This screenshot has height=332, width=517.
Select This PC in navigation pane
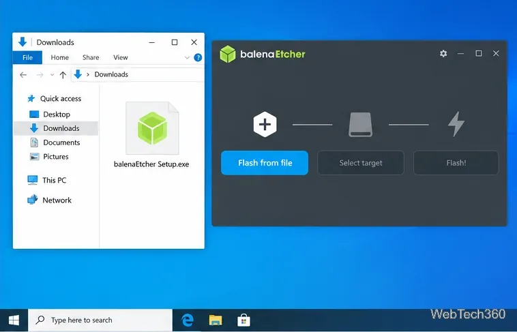click(47, 181)
